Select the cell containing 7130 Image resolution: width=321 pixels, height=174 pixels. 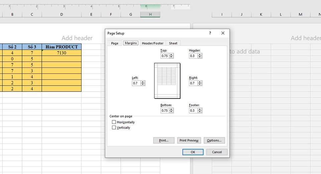[62, 53]
